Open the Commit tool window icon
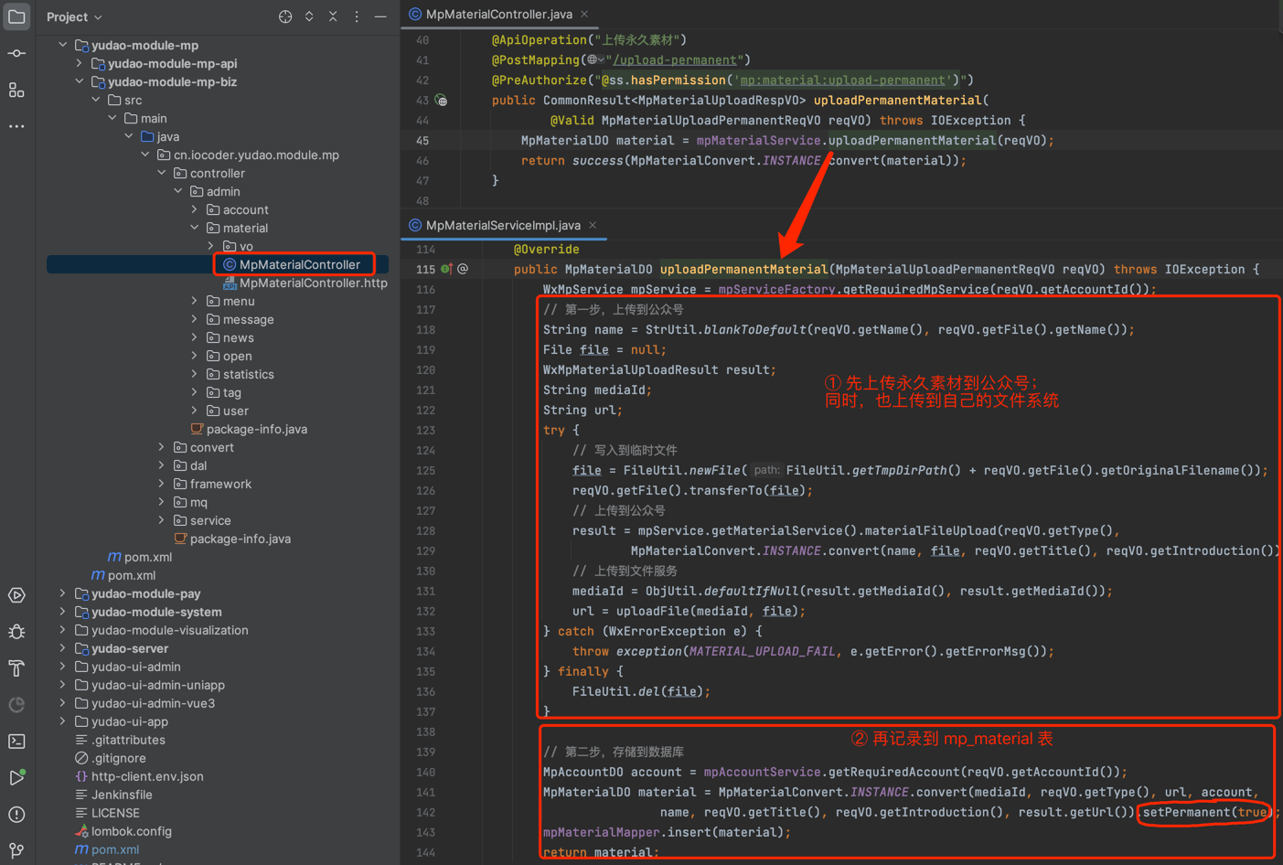Viewport: 1283px width, 865px height. pos(16,54)
